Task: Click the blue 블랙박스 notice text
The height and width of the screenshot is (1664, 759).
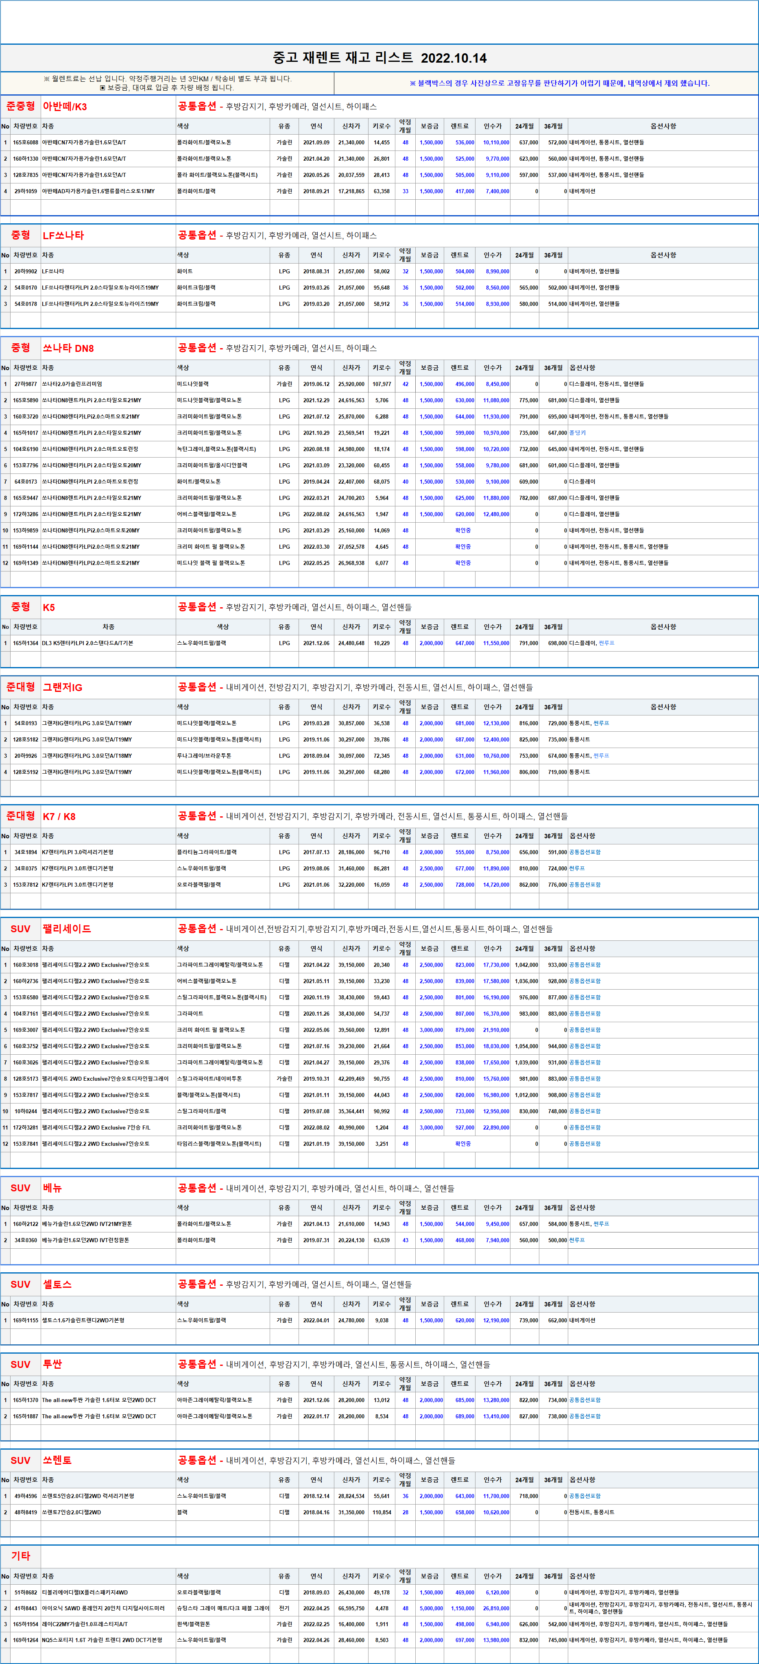Action: click(559, 83)
